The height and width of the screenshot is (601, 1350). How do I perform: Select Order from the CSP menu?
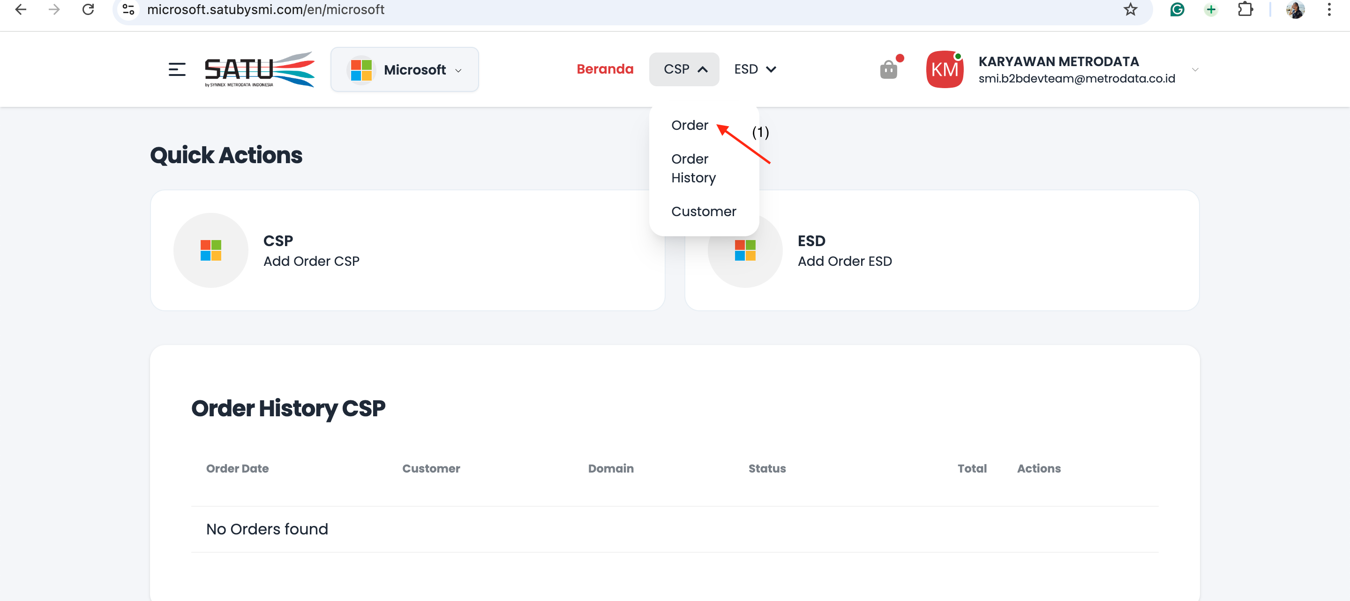point(689,125)
